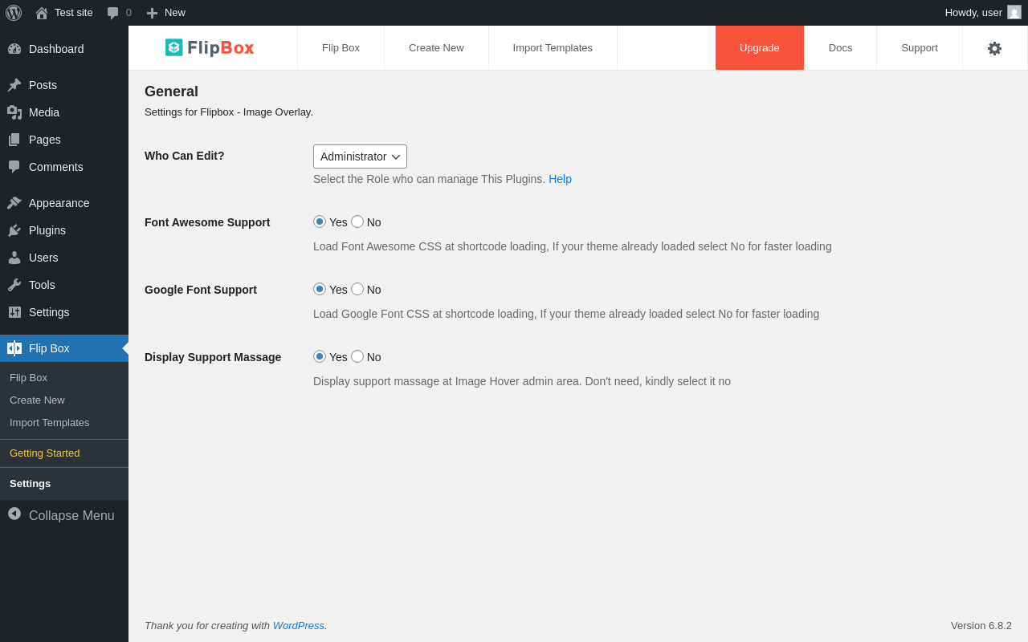This screenshot has width=1028, height=642.
Task: Click the Who Can Edit? label
Action: [185, 156]
